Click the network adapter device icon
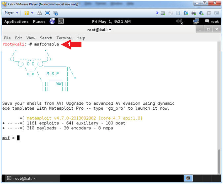The width and height of the screenshot is (223, 184). pos(186,13)
